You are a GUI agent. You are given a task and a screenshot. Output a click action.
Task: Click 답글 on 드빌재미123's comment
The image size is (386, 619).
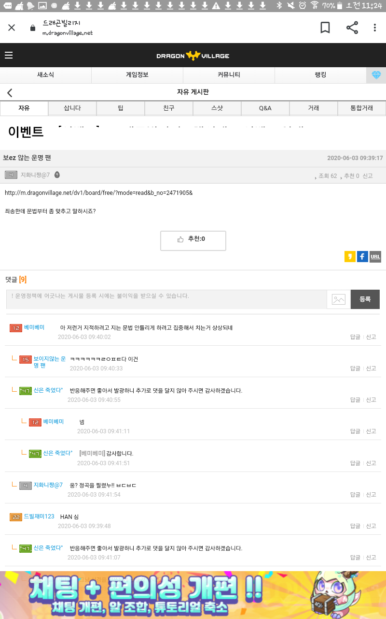click(x=355, y=526)
